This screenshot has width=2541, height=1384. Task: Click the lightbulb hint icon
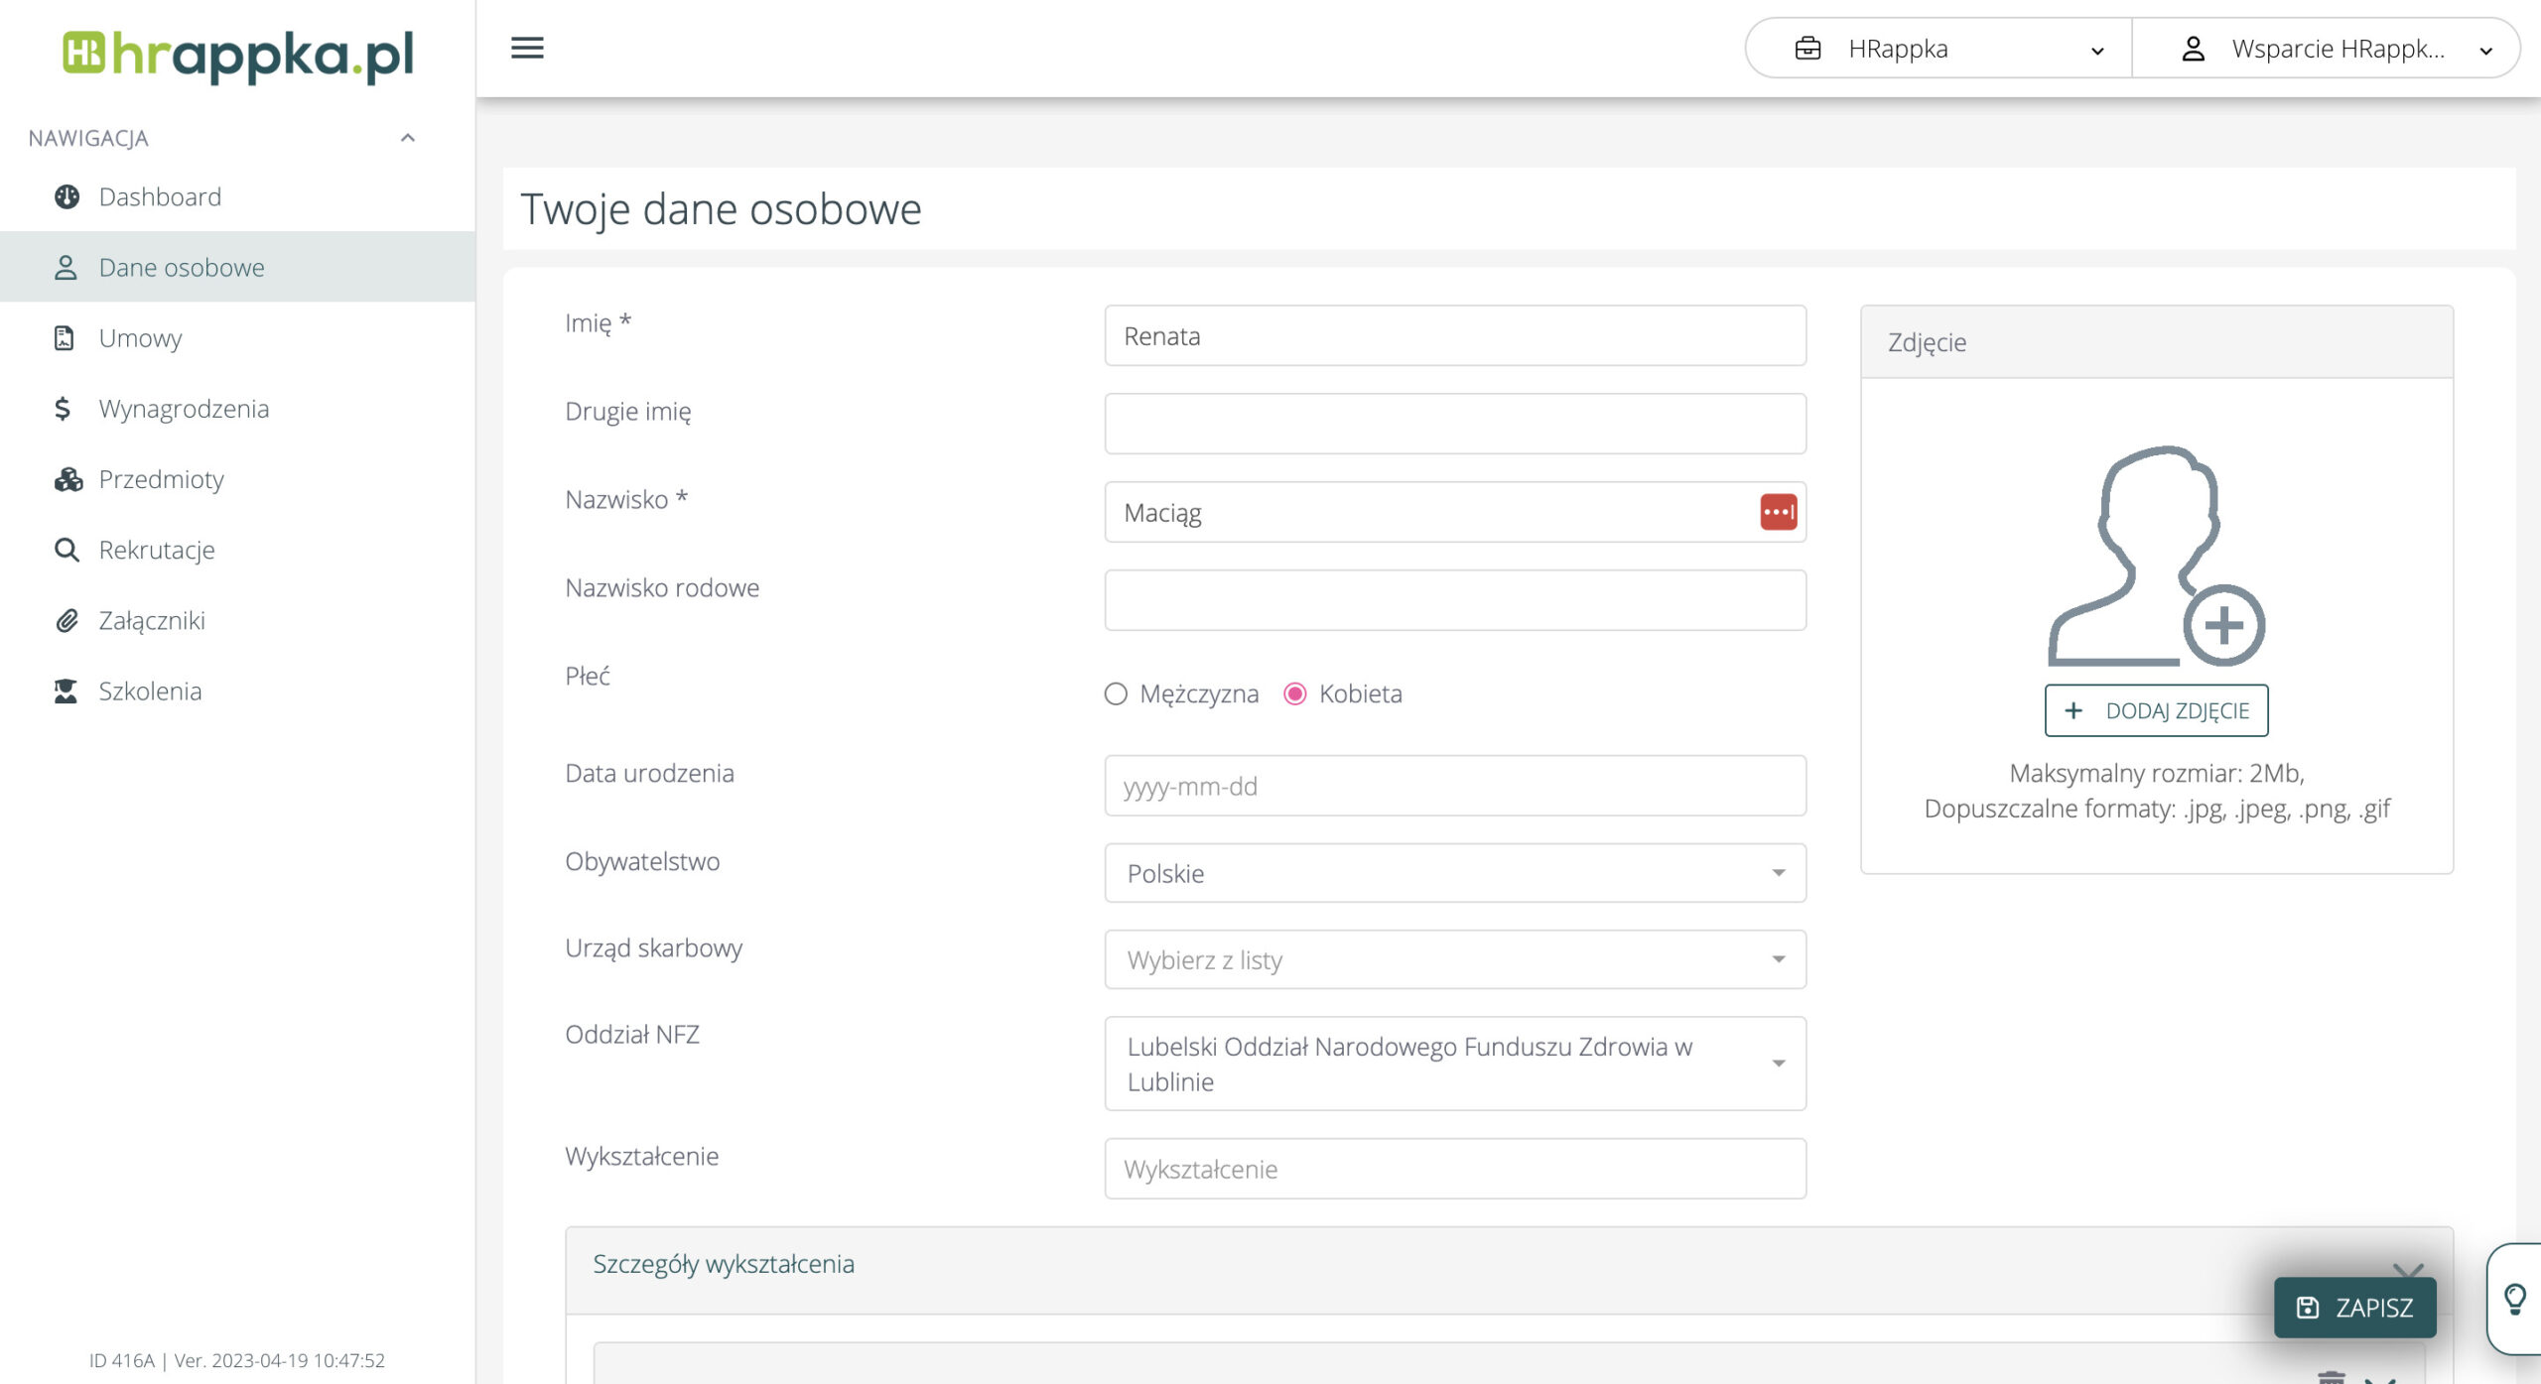coord(2514,1298)
